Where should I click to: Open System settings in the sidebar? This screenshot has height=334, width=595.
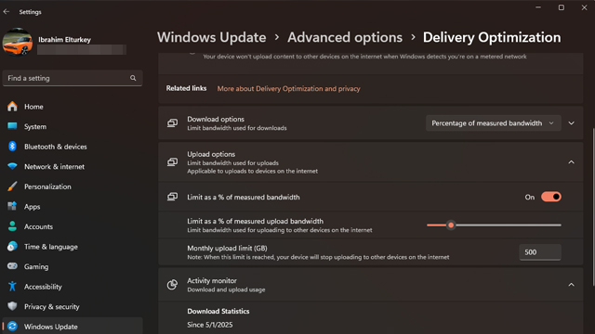(x=73, y=126)
